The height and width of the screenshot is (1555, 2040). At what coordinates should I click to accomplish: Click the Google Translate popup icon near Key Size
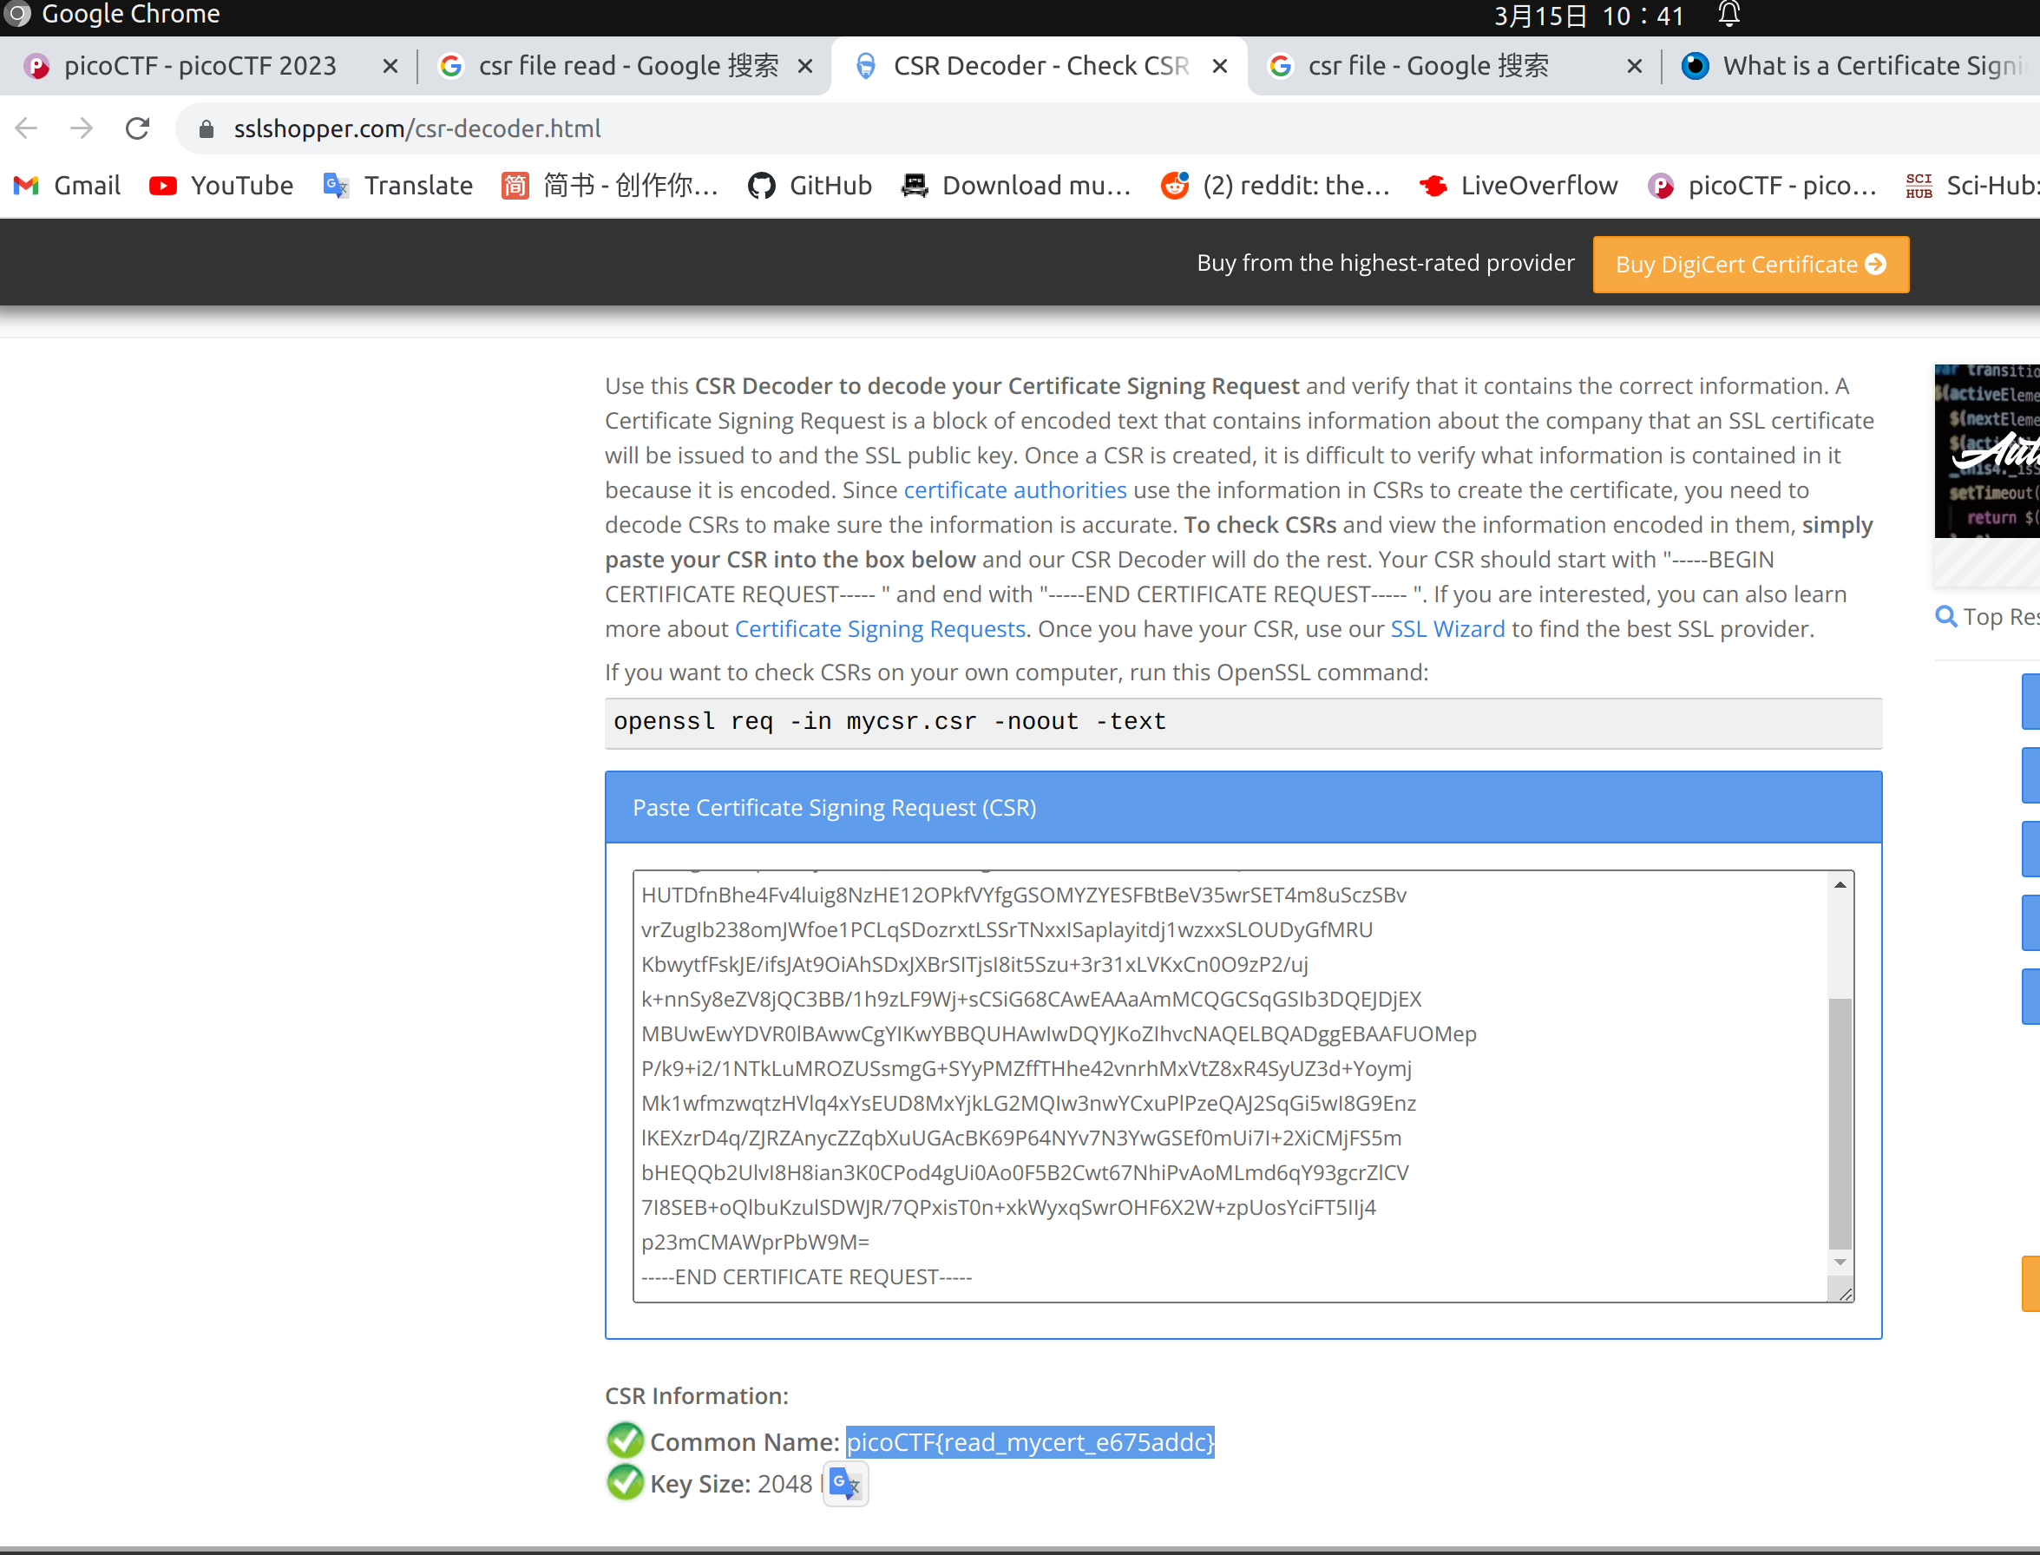[846, 1484]
